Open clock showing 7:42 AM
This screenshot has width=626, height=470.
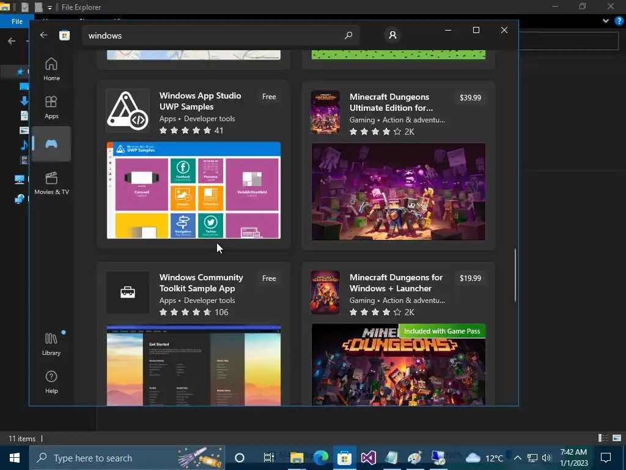pyautogui.click(x=573, y=458)
